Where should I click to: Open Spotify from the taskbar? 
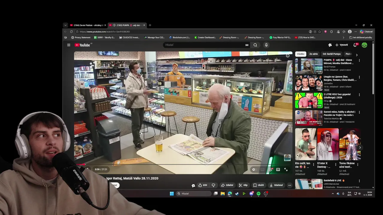point(259,193)
